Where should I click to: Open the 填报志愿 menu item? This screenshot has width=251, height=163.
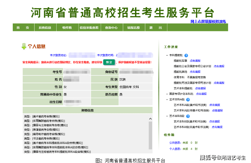134,28
